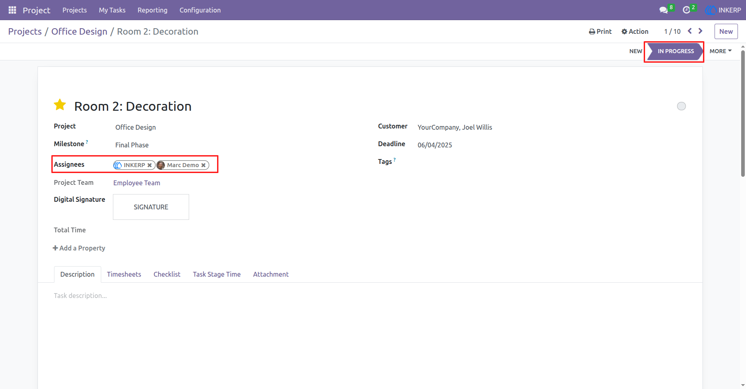Select the IN PROGRESS stage
746x389 pixels.
[675, 51]
